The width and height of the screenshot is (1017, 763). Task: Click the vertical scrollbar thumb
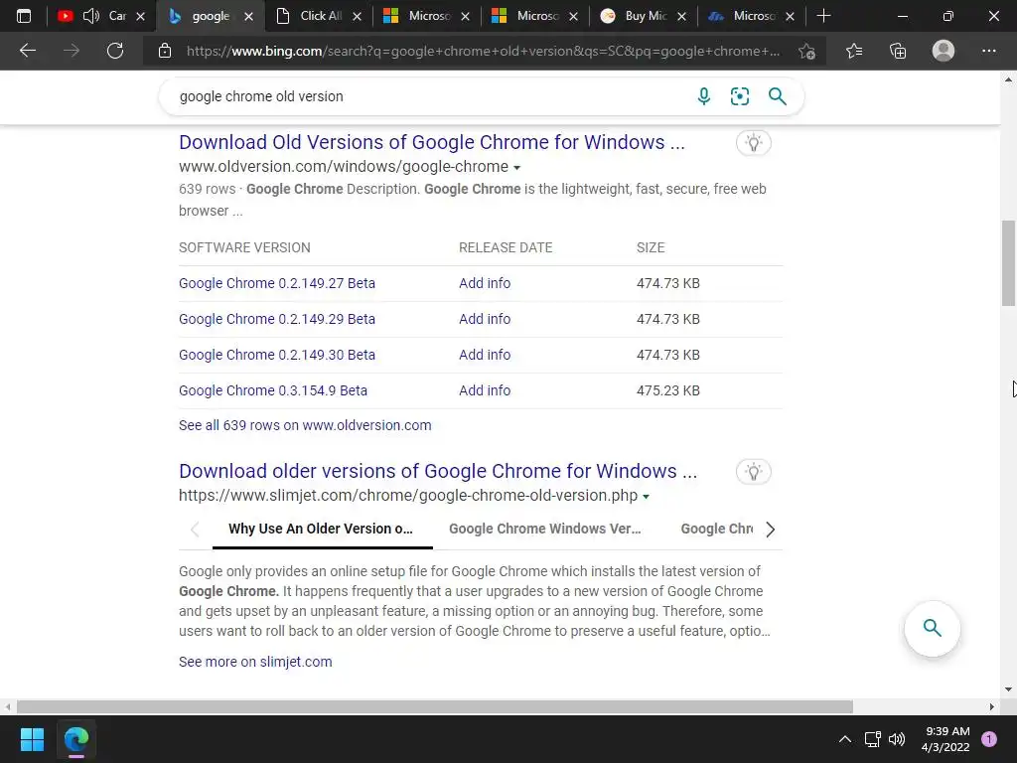pos(1009,262)
